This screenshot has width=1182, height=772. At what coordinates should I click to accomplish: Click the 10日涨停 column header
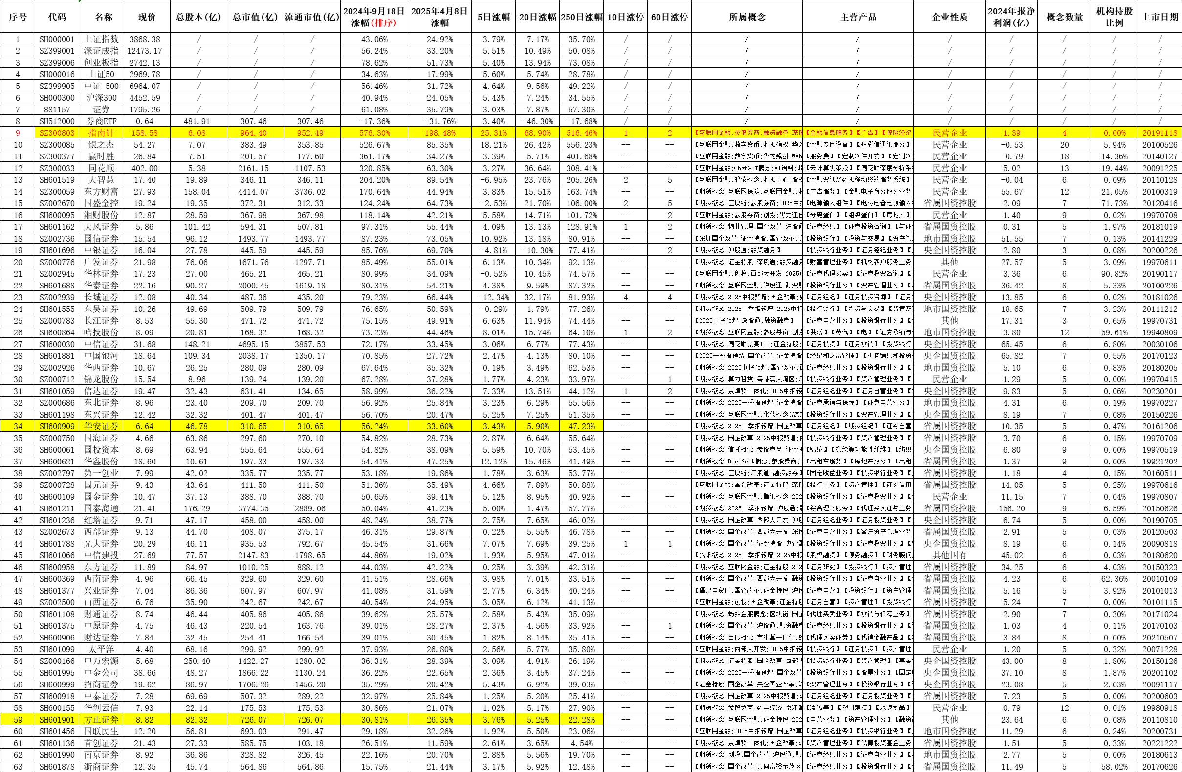coord(625,17)
